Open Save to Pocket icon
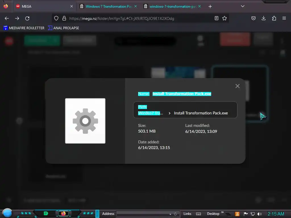 [x=253, y=18]
